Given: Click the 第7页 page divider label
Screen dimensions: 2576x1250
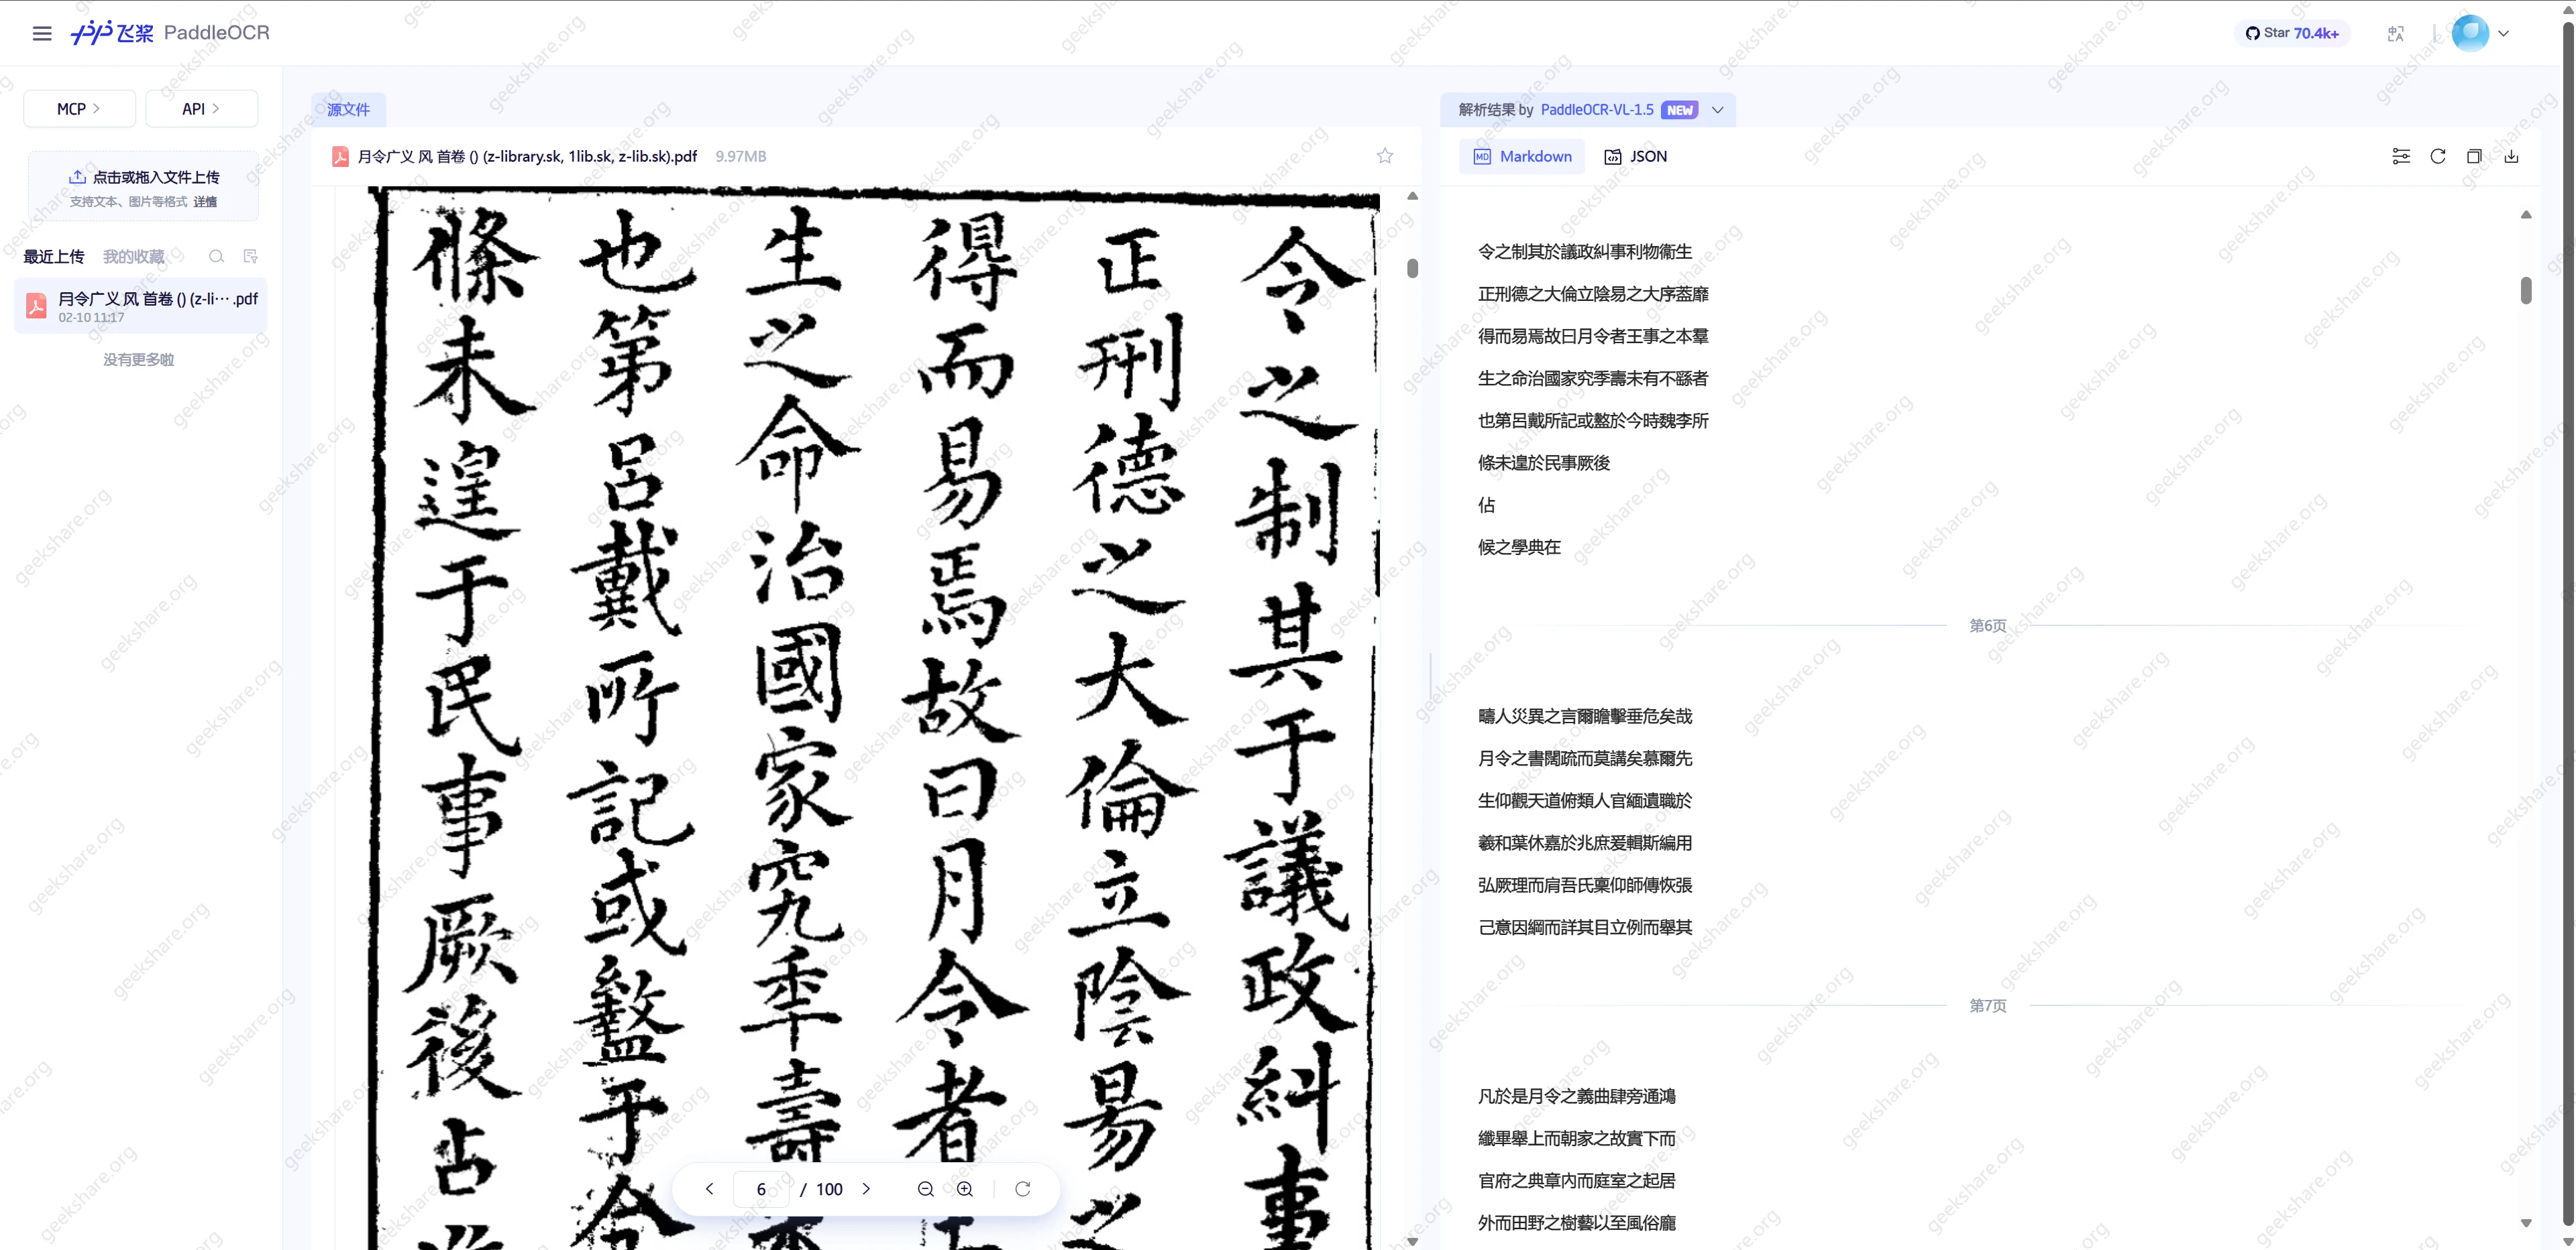Looking at the screenshot, I should click(1987, 1006).
